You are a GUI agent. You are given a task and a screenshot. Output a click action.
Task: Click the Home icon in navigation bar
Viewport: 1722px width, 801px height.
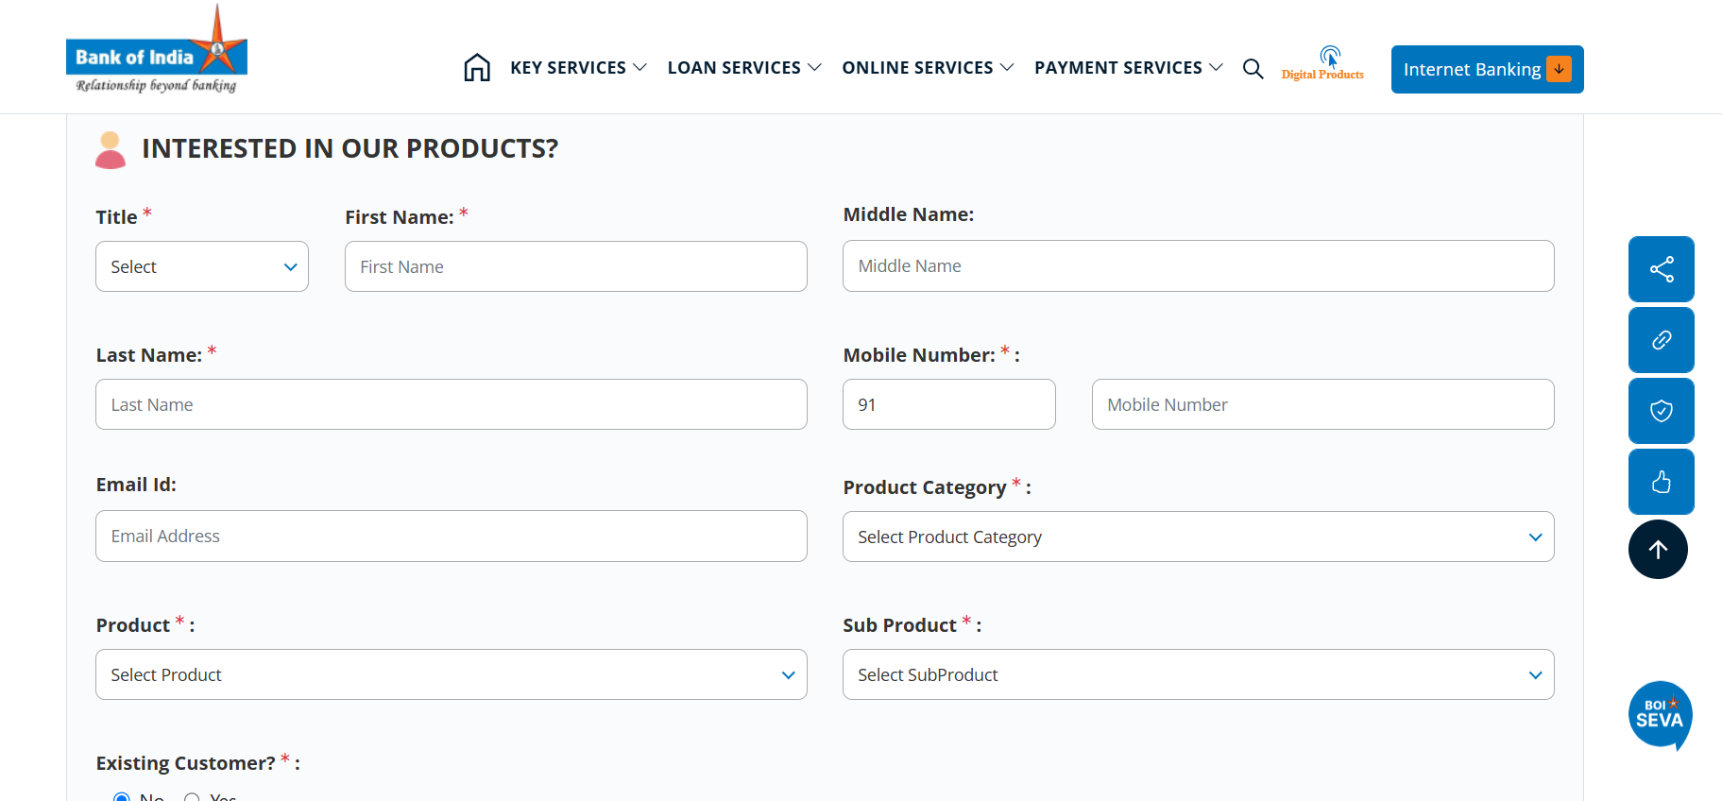pyautogui.click(x=477, y=68)
